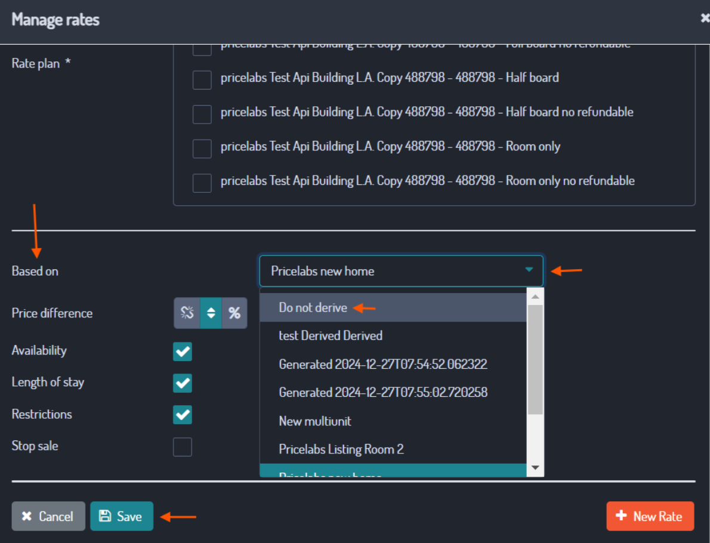Uncheck the Length of stay checkbox

click(x=183, y=383)
